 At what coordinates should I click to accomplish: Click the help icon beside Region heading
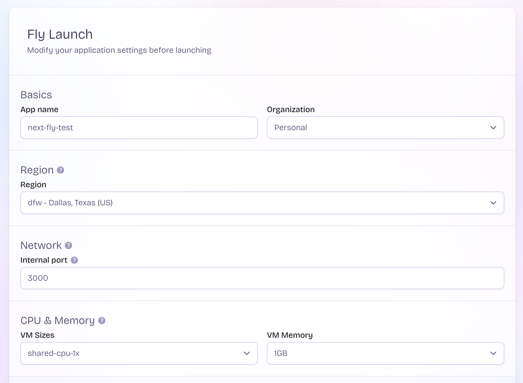point(60,170)
